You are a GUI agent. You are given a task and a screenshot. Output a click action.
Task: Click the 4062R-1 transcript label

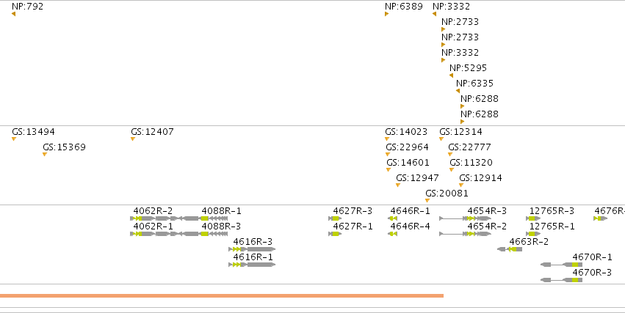(x=153, y=227)
